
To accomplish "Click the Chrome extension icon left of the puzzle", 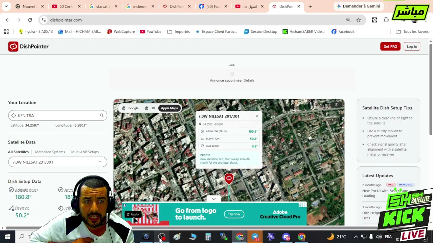I will pos(374,20).
